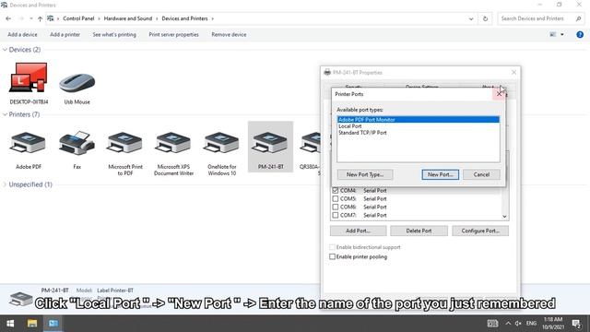Open Print server properties

pyautogui.click(x=173, y=35)
